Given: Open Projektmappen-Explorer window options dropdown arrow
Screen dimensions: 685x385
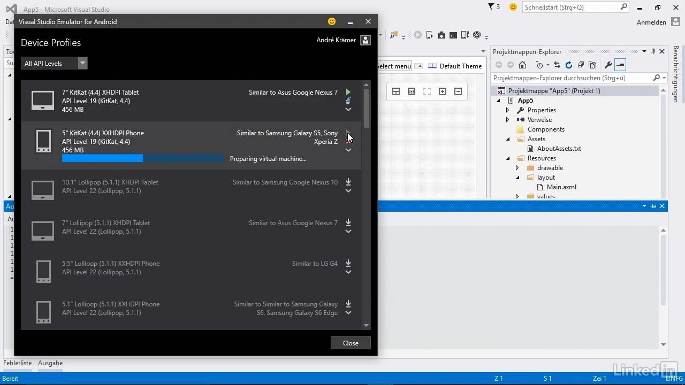Looking at the screenshot, I should click(x=644, y=52).
